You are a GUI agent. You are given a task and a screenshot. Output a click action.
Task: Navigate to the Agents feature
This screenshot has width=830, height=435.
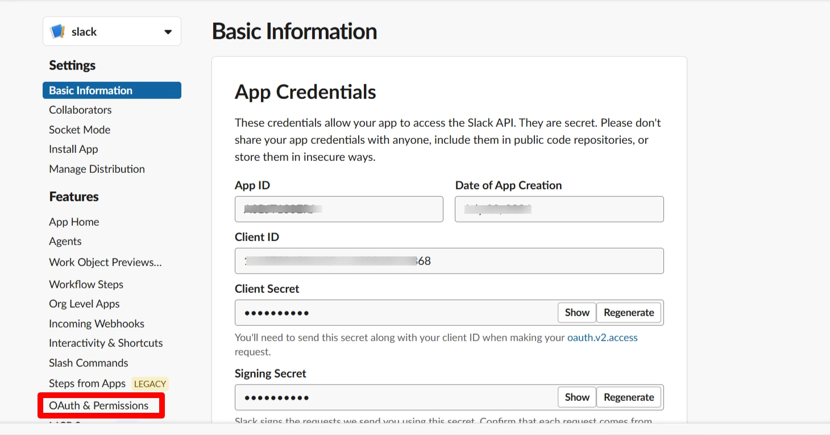[65, 241]
